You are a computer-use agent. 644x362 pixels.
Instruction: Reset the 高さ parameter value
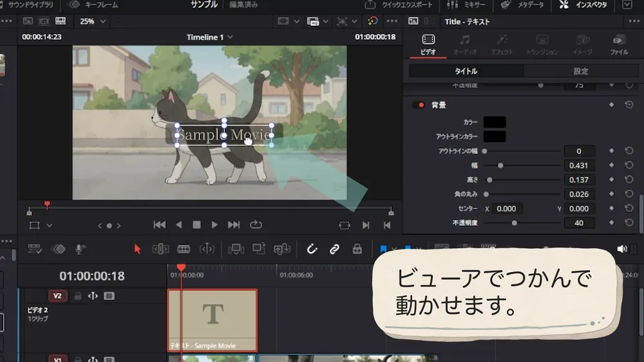point(629,179)
